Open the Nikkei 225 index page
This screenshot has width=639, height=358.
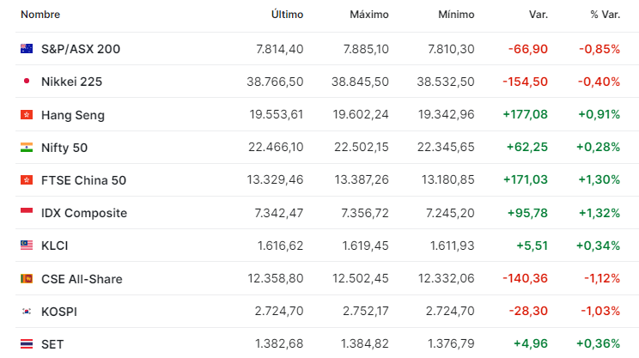72,82
